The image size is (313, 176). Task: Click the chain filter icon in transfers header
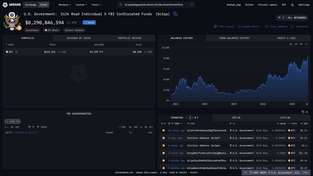click(x=165, y=124)
